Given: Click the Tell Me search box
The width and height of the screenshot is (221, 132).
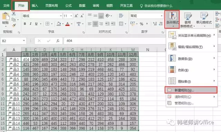Looking at the screenshot, I should point(156,6).
